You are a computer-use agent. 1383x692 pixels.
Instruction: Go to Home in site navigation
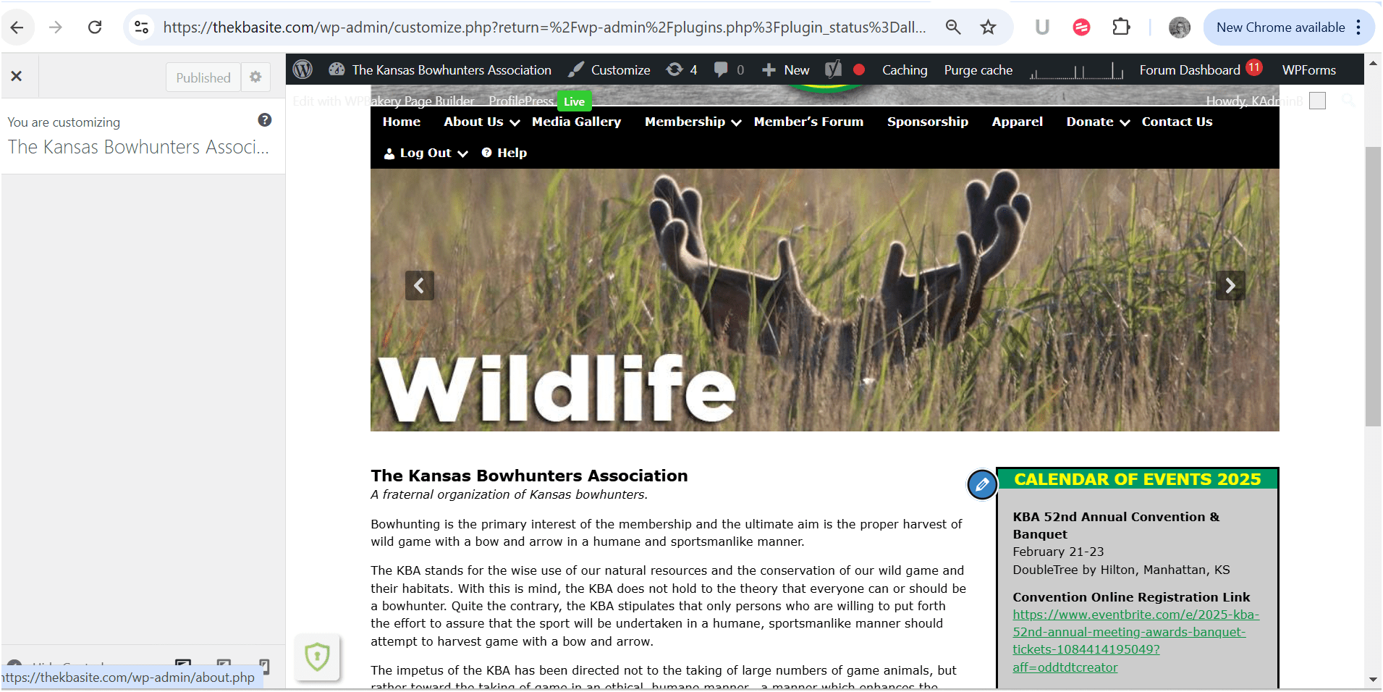(402, 122)
